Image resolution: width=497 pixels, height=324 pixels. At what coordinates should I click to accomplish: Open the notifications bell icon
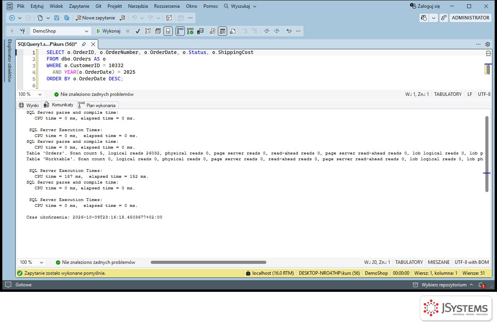(481, 285)
